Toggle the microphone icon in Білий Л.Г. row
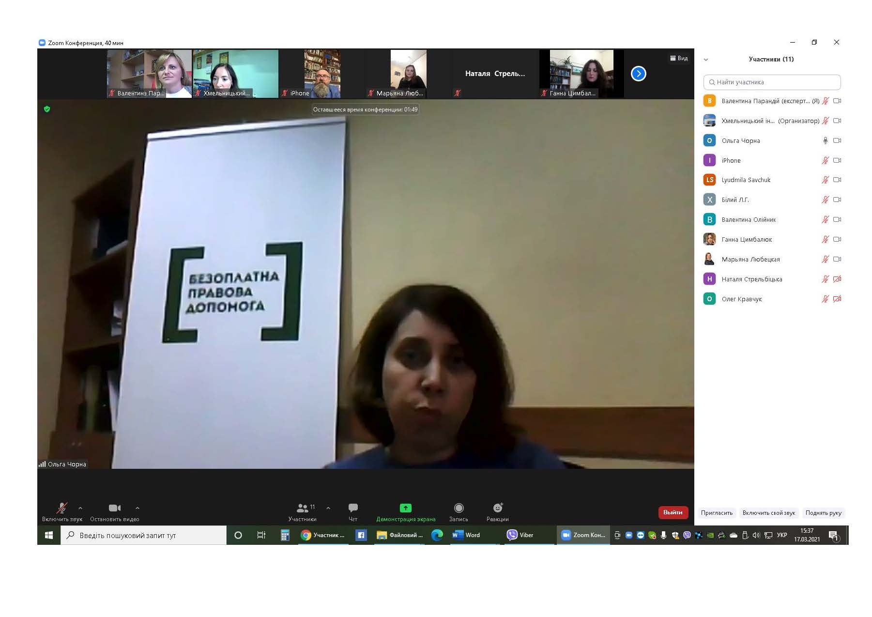The width and height of the screenshot is (872, 617). click(826, 200)
